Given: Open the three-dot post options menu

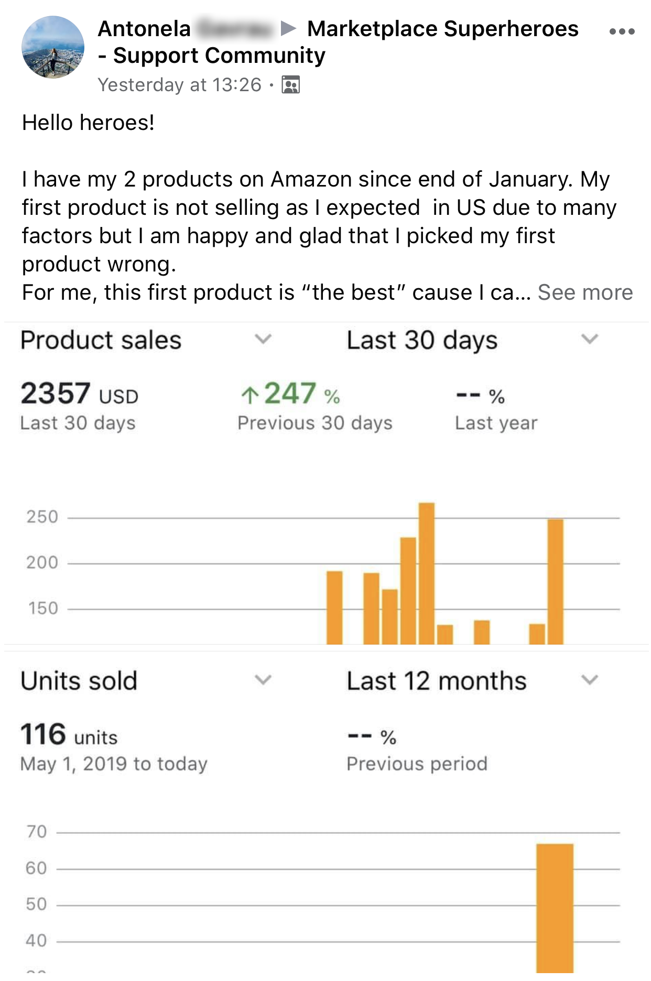Looking at the screenshot, I should [x=622, y=31].
